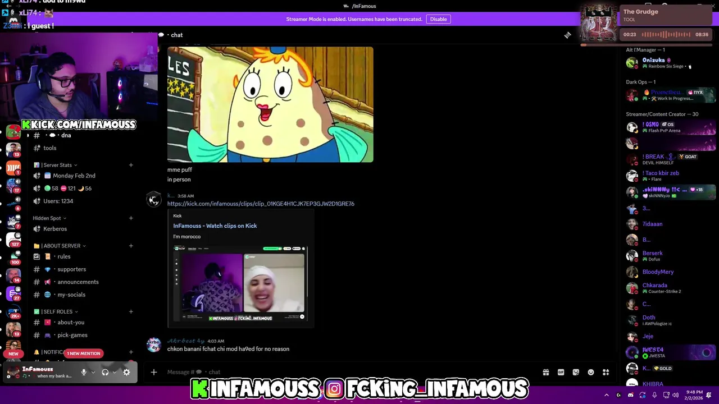
Task: Add channel to Server Stats category
Action: (131, 165)
